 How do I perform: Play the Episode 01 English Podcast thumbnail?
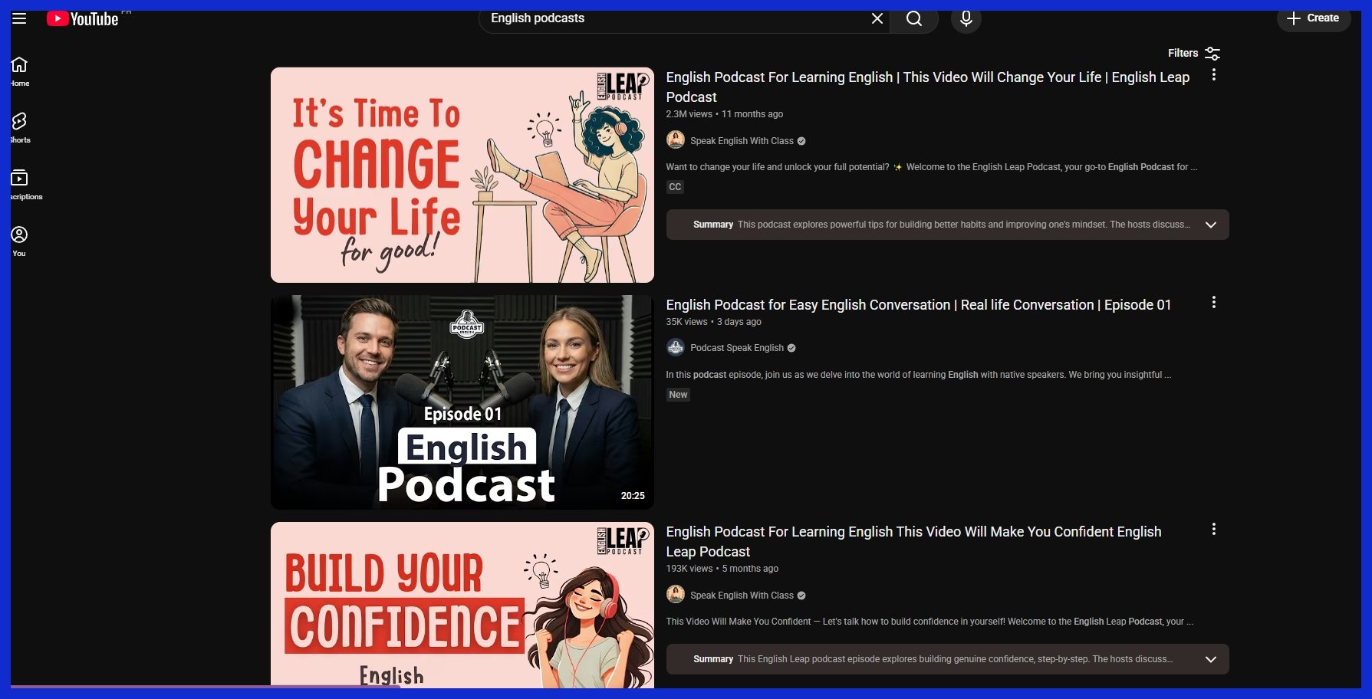click(x=462, y=402)
